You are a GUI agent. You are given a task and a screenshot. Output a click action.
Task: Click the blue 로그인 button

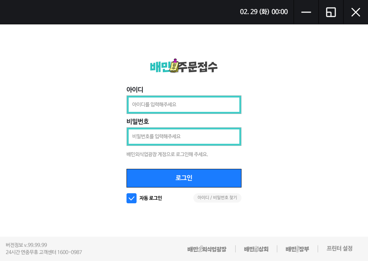(x=184, y=178)
